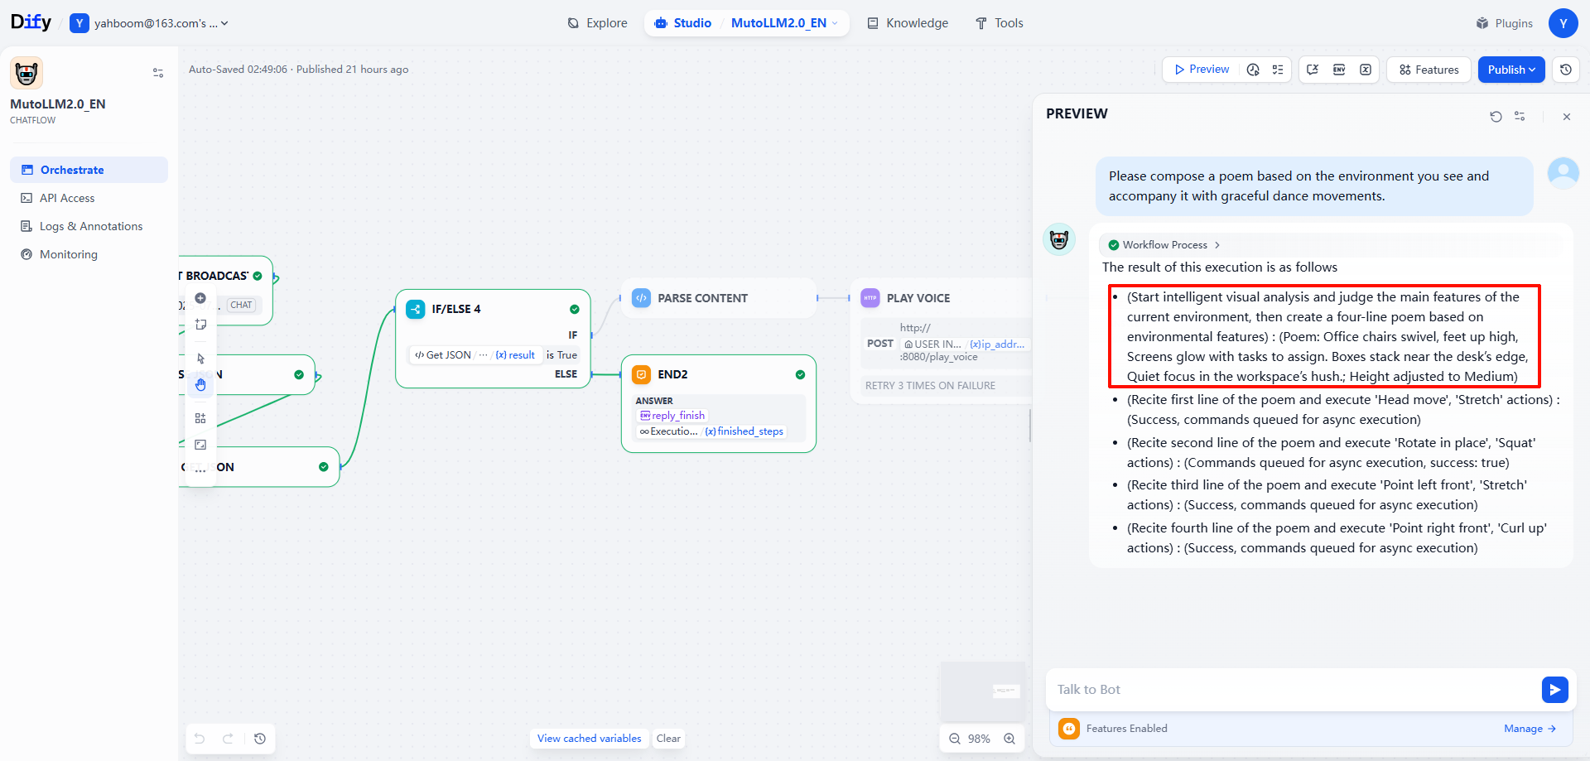The width and height of the screenshot is (1590, 761).
Task: Go to the Knowledge tab
Action: [908, 23]
